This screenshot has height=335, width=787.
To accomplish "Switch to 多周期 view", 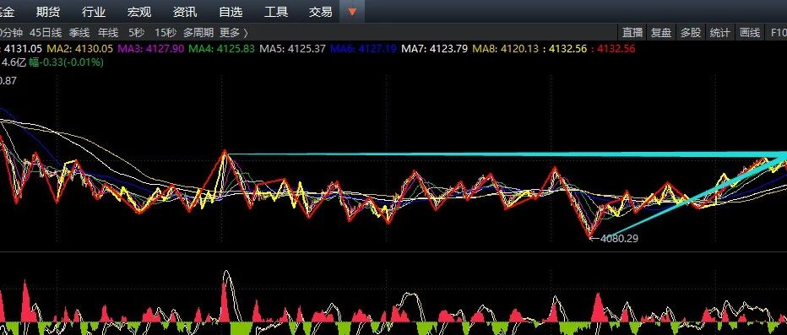I will [x=198, y=33].
